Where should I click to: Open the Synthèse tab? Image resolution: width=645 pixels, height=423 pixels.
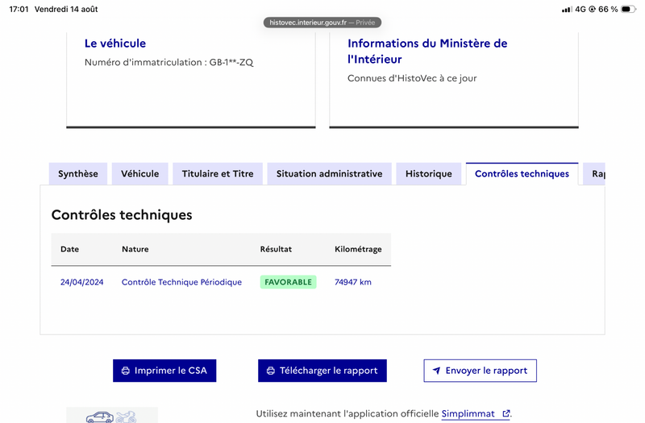coord(78,174)
